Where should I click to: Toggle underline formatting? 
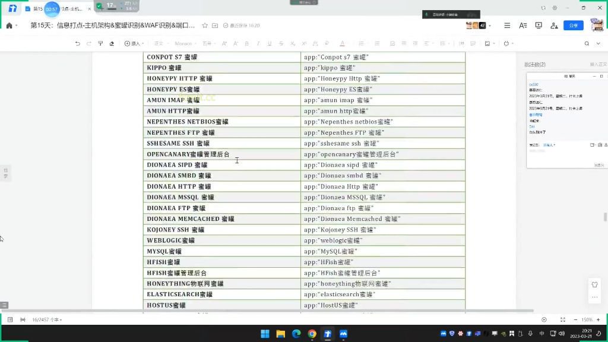270,43
